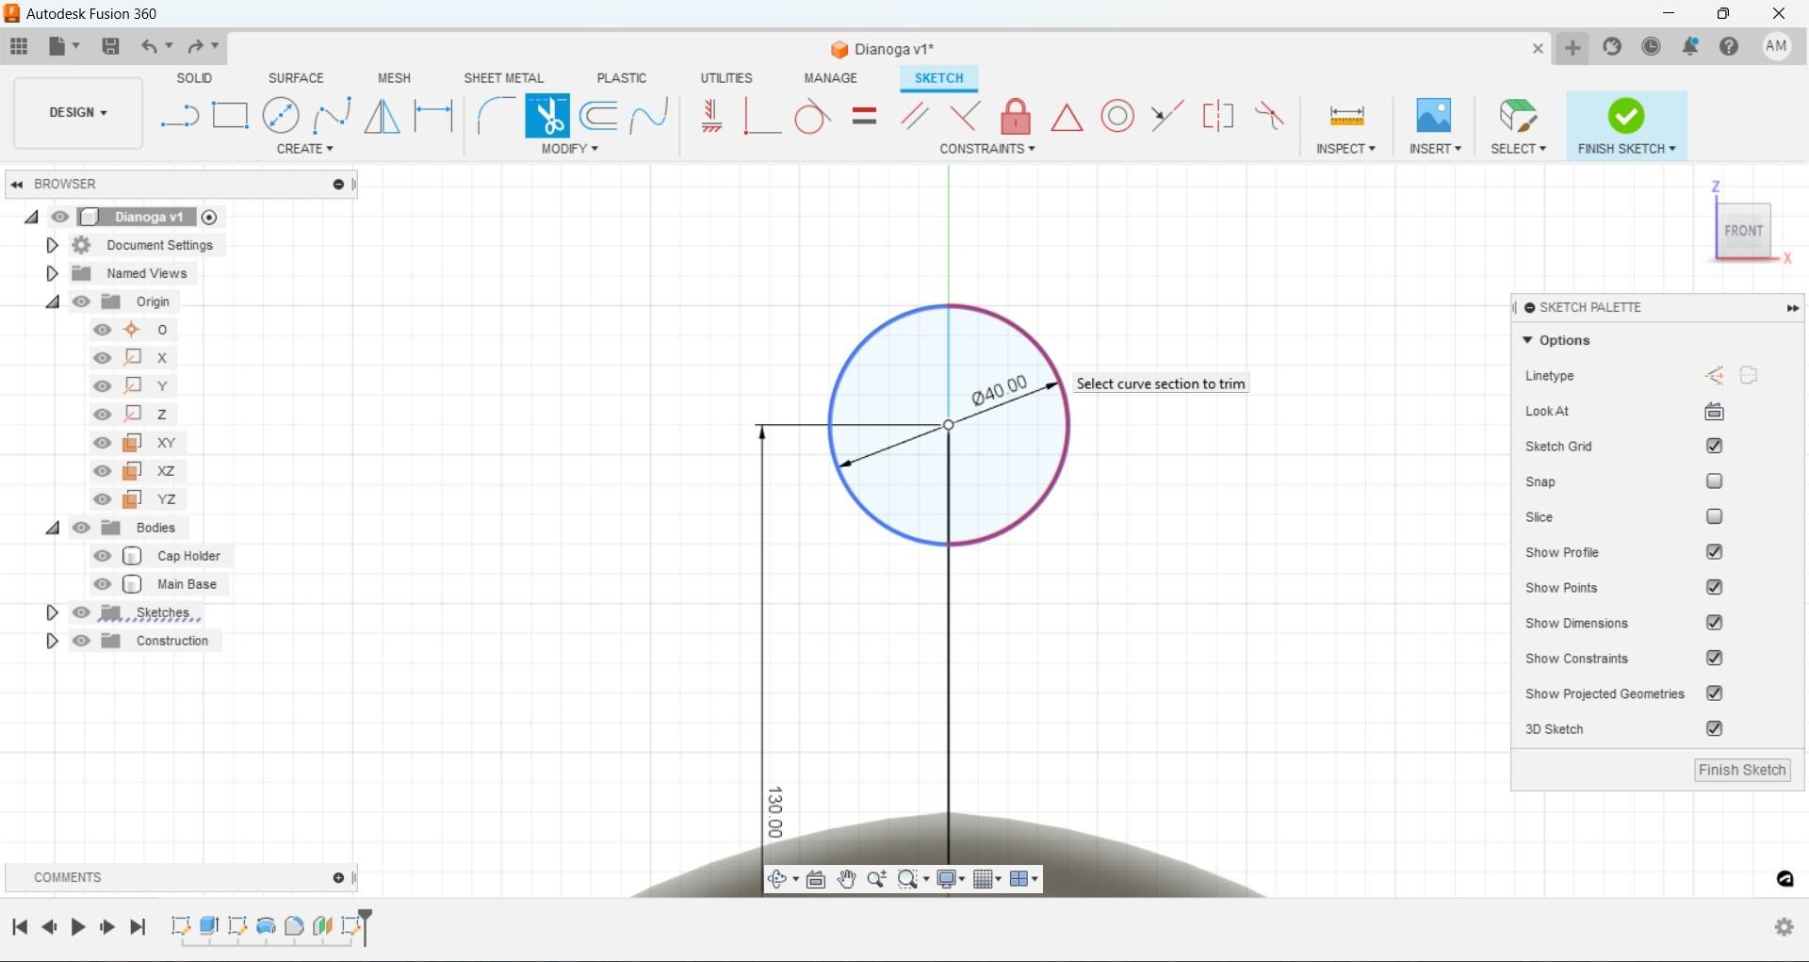Toggle the Show Constraints checkbox
The image size is (1809, 962).
(1714, 658)
